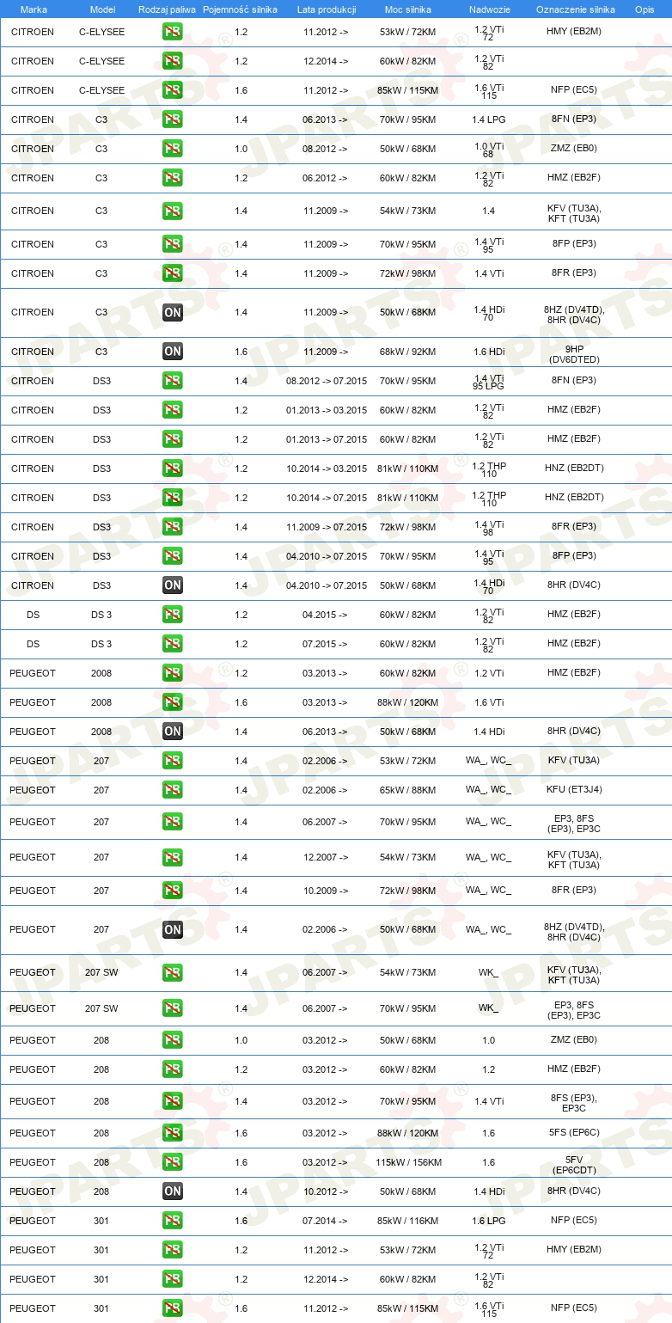Image resolution: width=672 pixels, height=1323 pixels.
Task: Click petrol icon in Peugeot 207 10.2009 row
Action: [172, 891]
